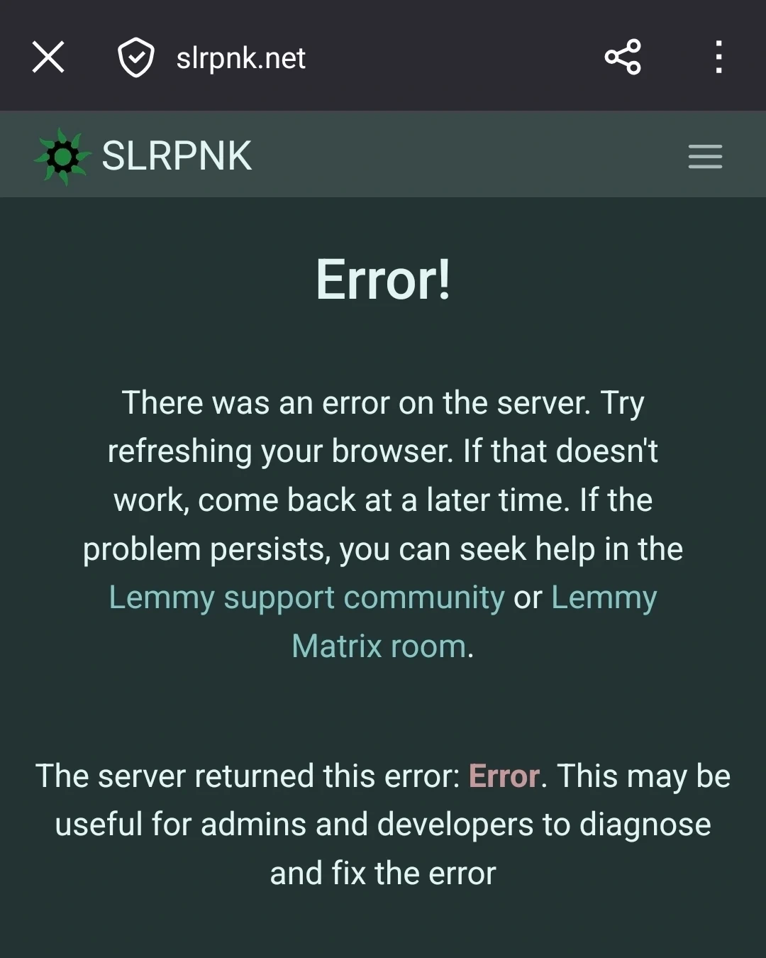This screenshot has width=766, height=958.
Task: Click the large "Error!" heading
Action: pyautogui.click(x=383, y=280)
